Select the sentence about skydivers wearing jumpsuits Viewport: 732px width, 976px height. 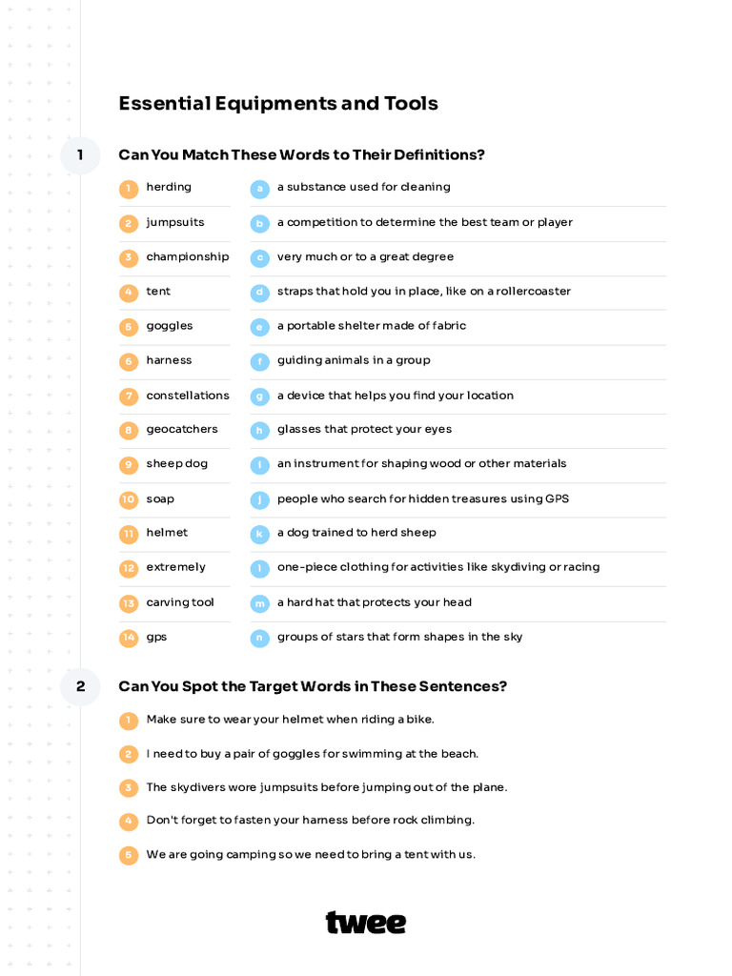326,787
